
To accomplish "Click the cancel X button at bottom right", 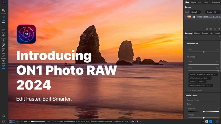I will [x=207, y=121].
